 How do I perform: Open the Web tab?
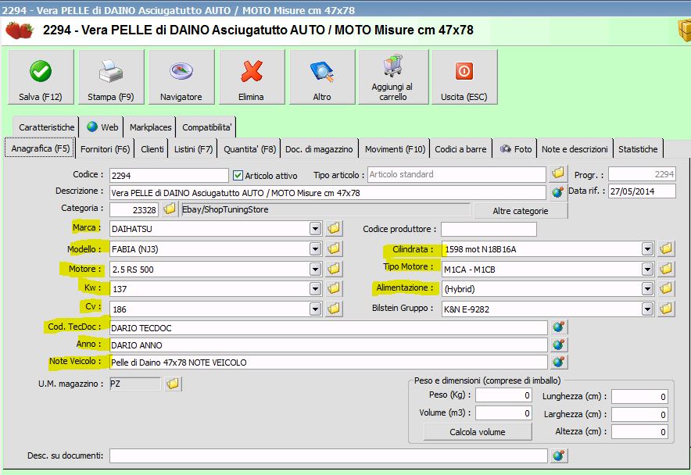pyautogui.click(x=102, y=127)
